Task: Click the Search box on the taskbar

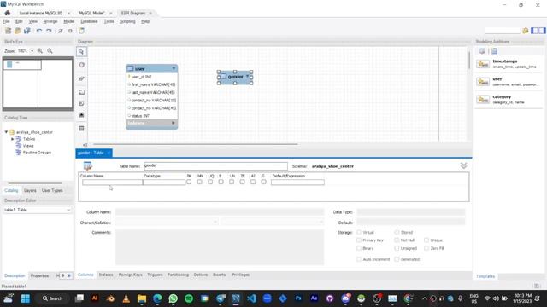Action: click(53, 298)
